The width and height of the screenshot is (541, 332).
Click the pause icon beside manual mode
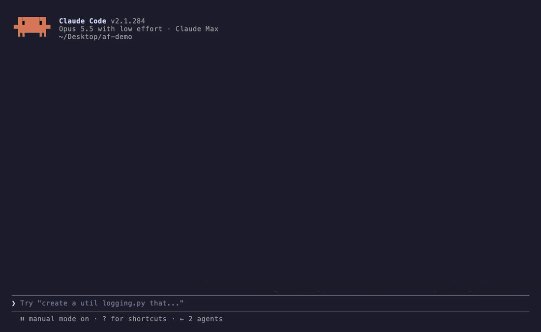22,319
